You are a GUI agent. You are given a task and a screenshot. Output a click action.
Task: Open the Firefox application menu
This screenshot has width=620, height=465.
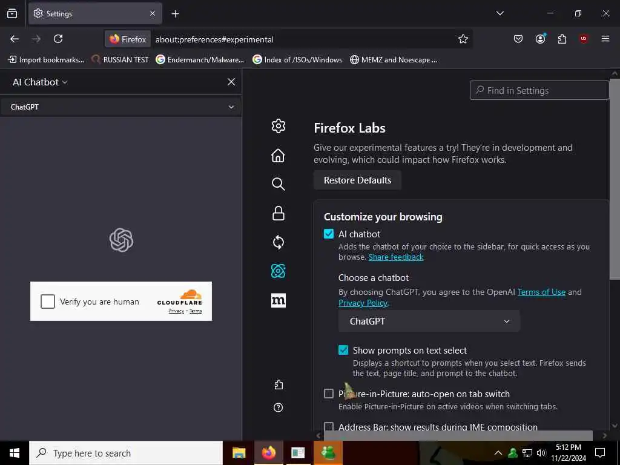605,39
